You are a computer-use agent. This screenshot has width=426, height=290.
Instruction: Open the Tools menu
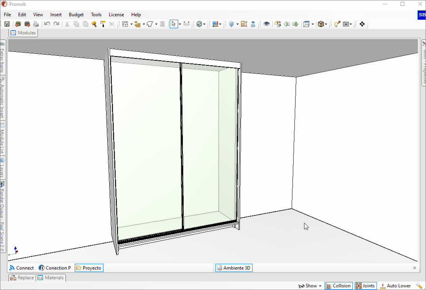(x=96, y=15)
